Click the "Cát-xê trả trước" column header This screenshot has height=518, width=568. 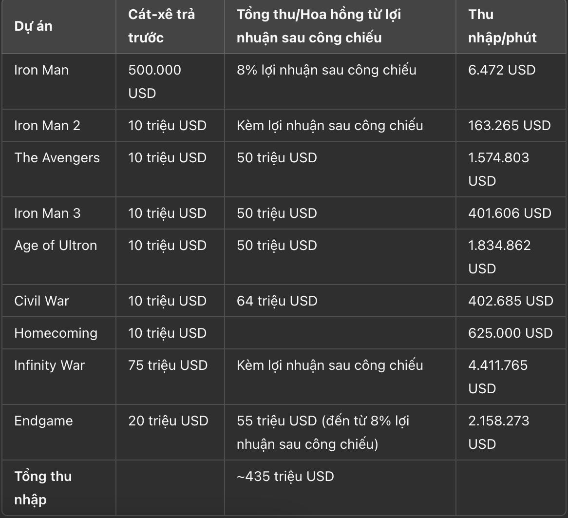161,26
